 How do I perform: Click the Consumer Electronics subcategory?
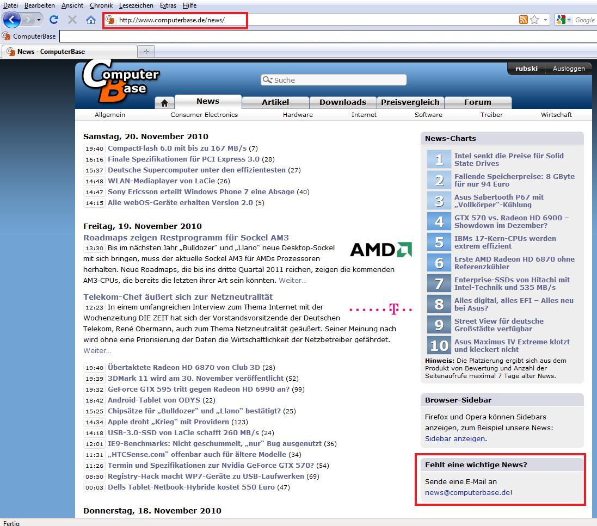[x=204, y=115]
